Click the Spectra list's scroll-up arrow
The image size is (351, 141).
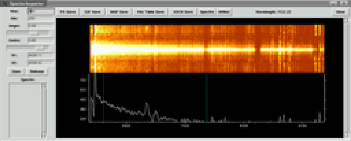44,85
